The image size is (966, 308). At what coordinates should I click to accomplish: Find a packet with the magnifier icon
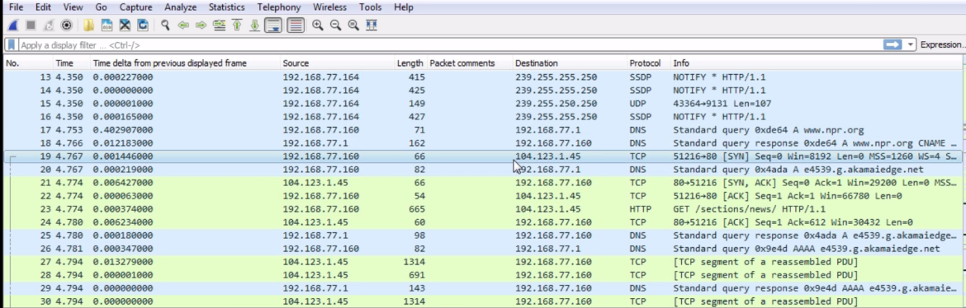[165, 26]
